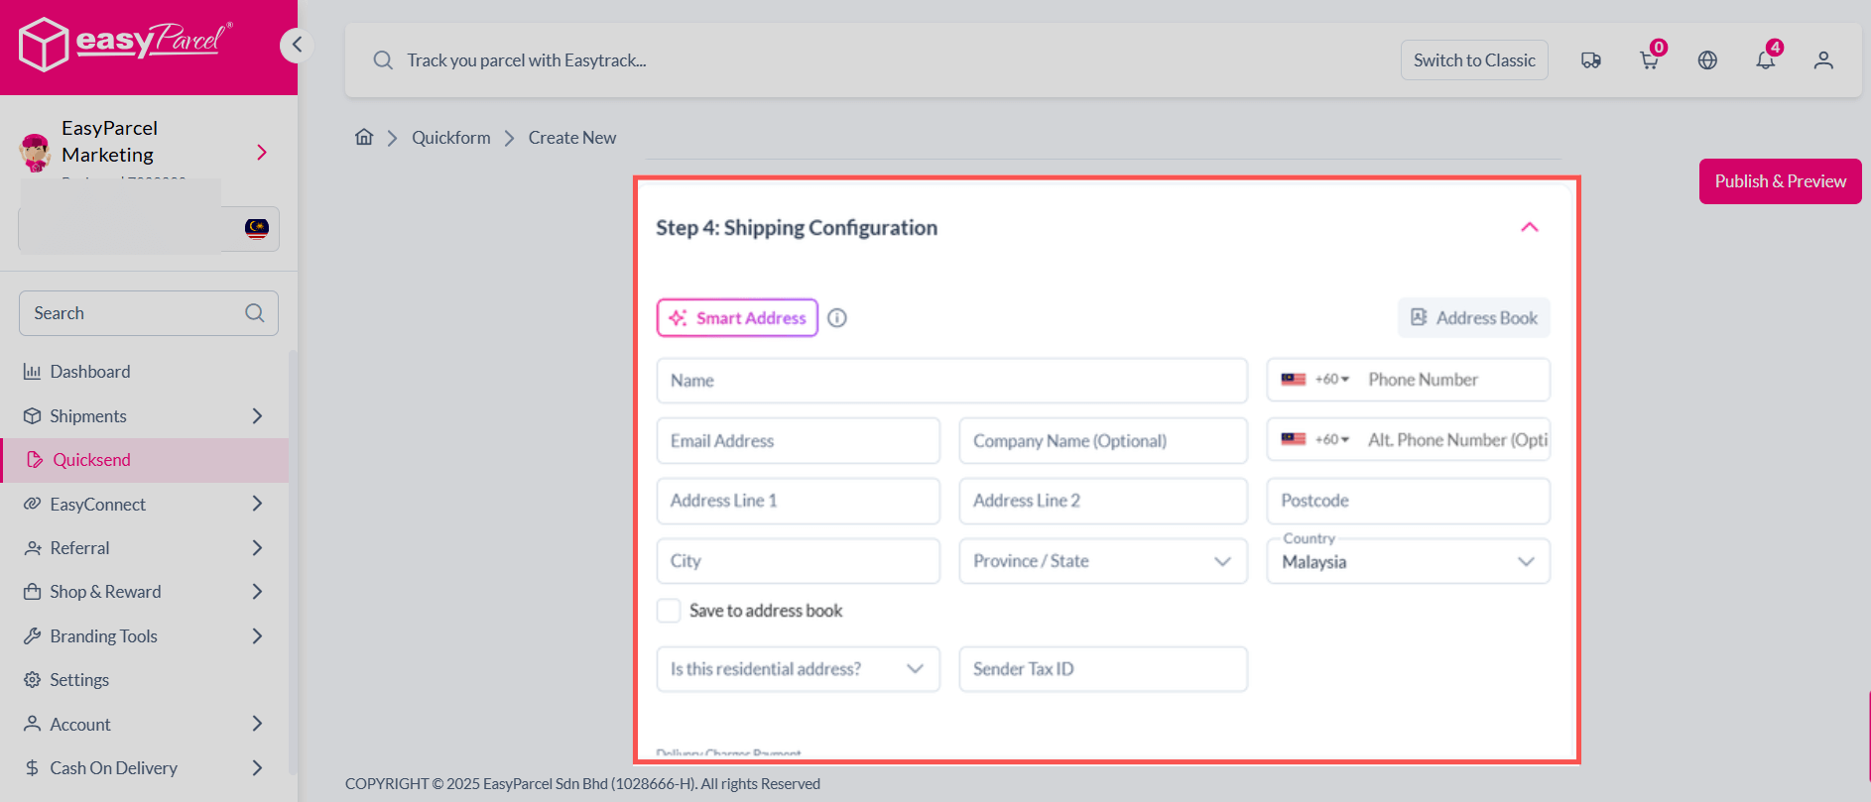Image resolution: width=1871 pixels, height=802 pixels.
Task: Click the Smart Address button
Action: tap(737, 318)
